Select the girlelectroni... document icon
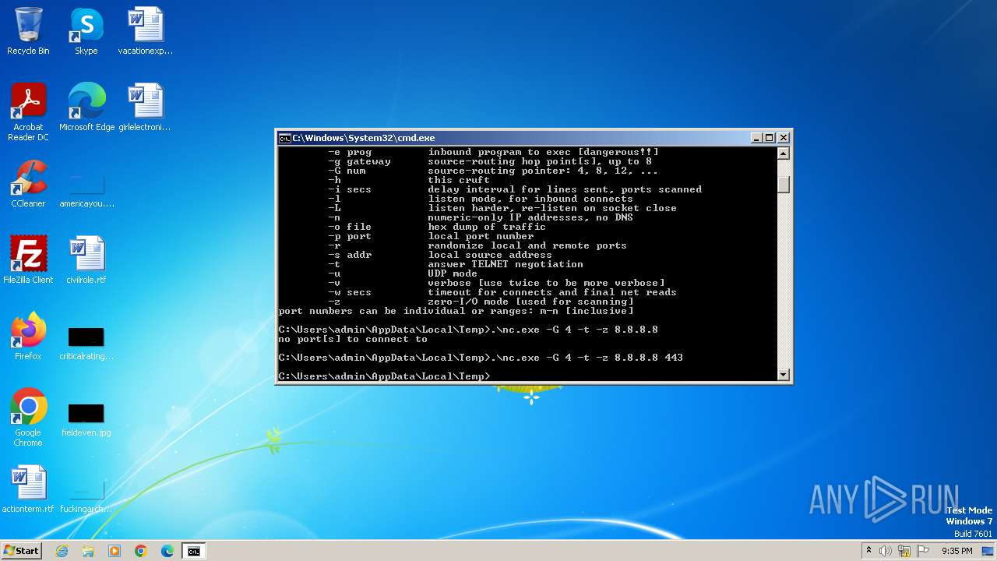 145,108
